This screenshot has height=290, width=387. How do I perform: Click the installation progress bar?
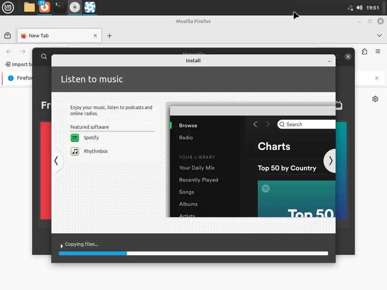click(x=193, y=253)
